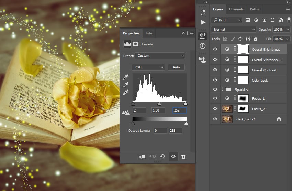Image resolution: width=292 pixels, height=191 pixels.
Task: Click the lock all padlock icon
Action: [256, 39]
